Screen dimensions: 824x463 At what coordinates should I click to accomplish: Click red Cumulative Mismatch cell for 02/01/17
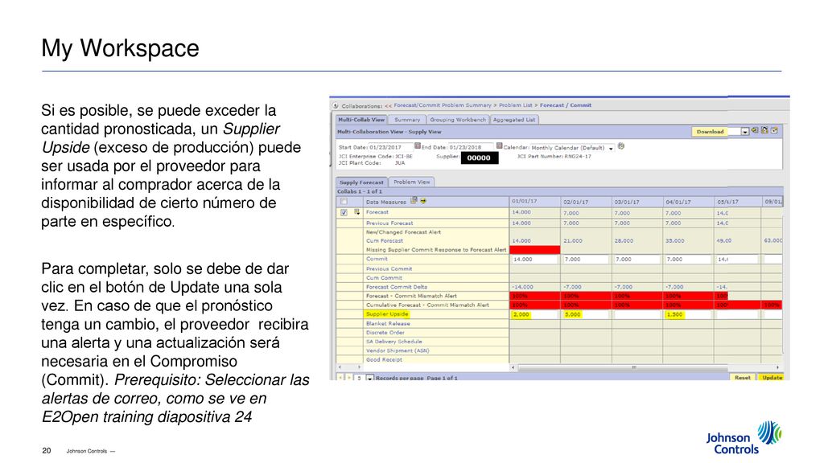[x=586, y=305]
